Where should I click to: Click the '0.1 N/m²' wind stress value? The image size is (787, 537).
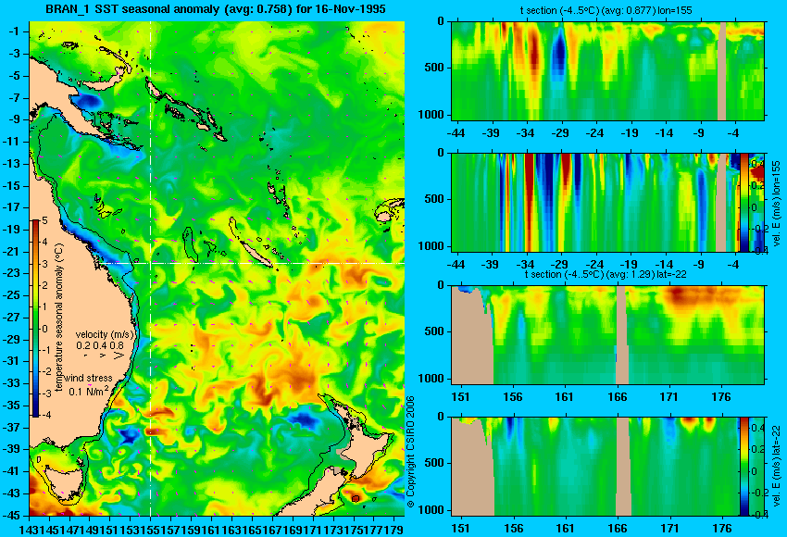coord(88,391)
